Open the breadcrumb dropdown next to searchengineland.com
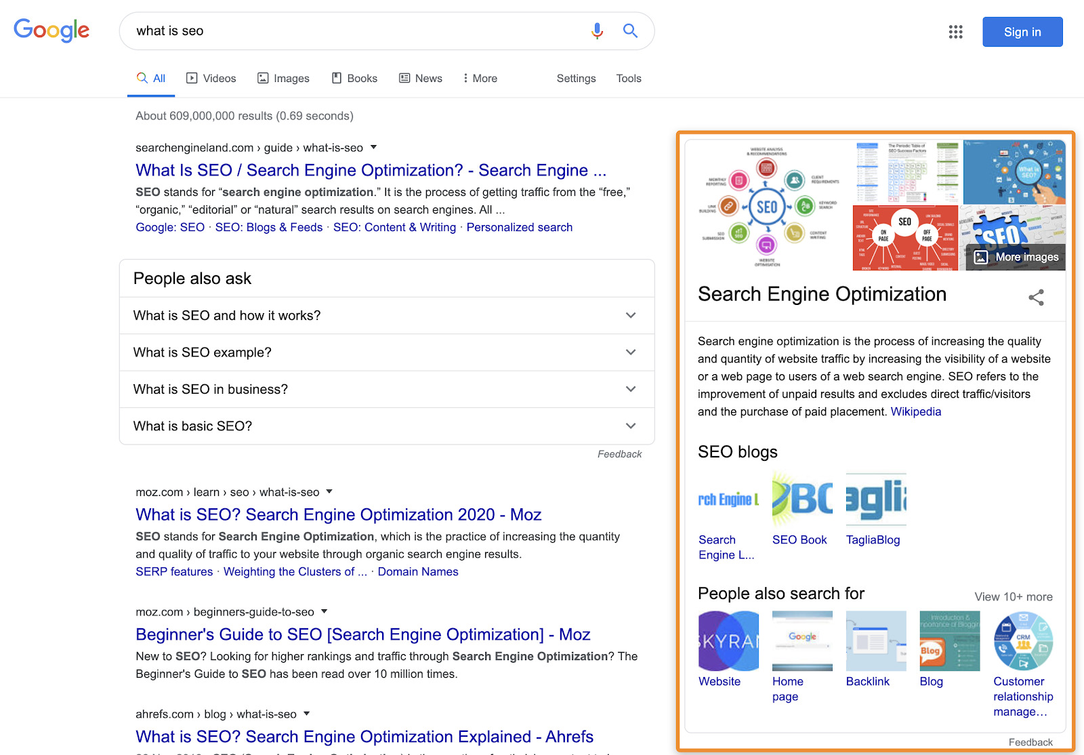This screenshot has width=1084, height=755. [375, 147]
